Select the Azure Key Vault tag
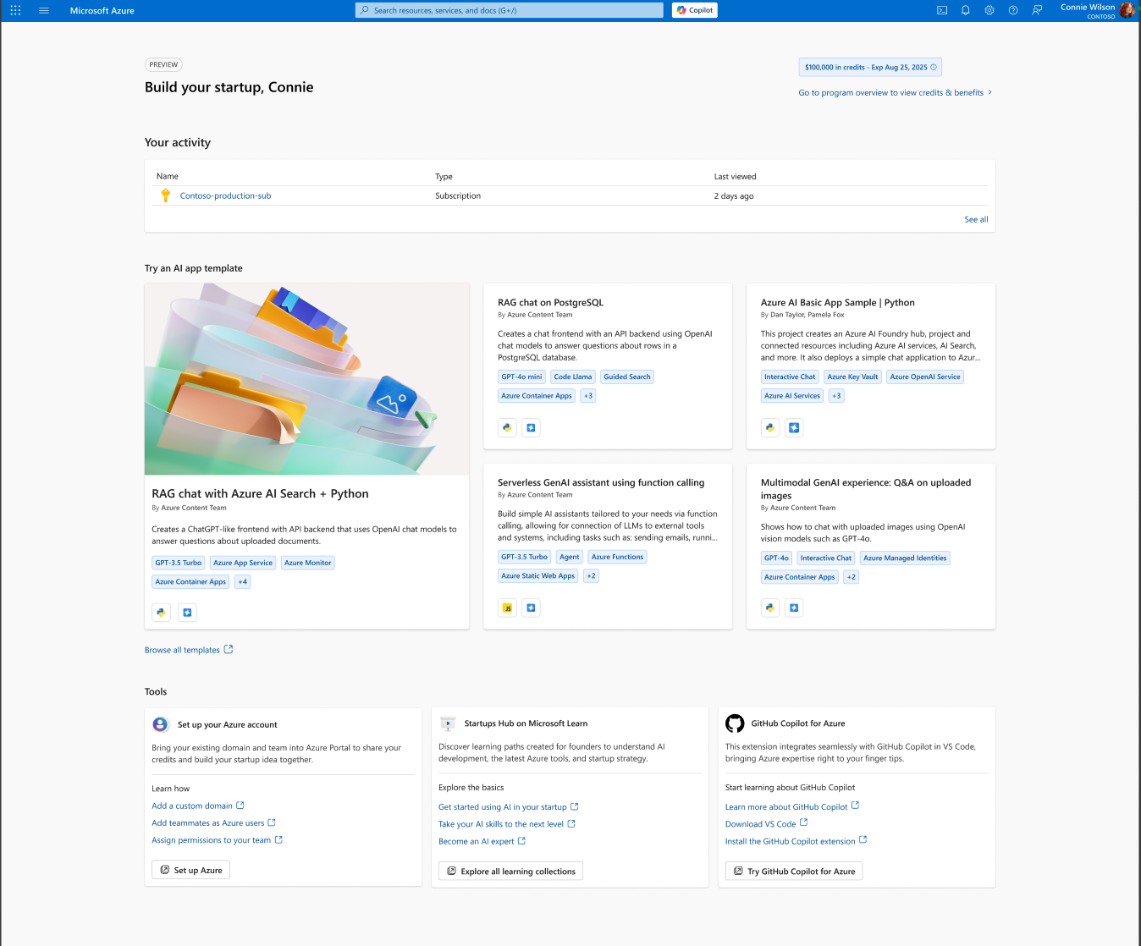 tap(852, 377)
